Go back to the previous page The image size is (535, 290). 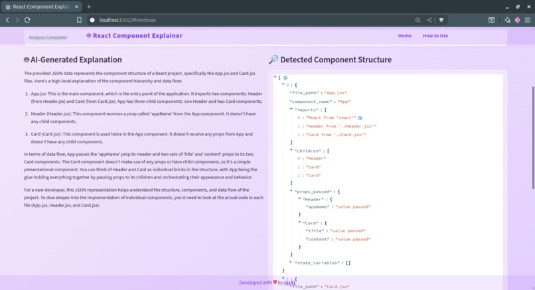click(x=7, y=20)
